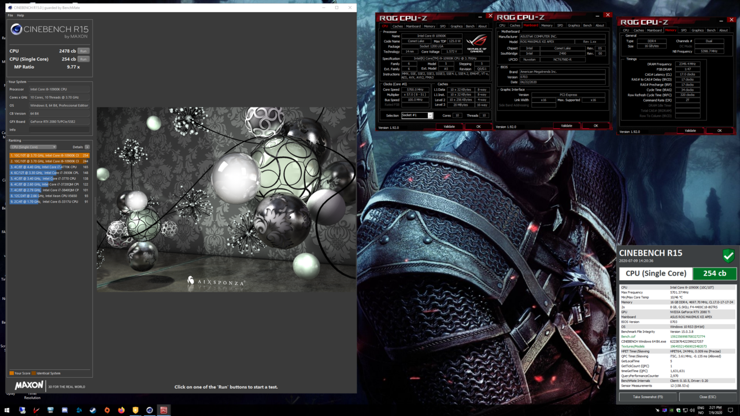Image resolution: width=740 pixels, height=416 pixels.
Task: Open the CPU (Single Core) ranking dropdown
Action: (x=33, y=147)
